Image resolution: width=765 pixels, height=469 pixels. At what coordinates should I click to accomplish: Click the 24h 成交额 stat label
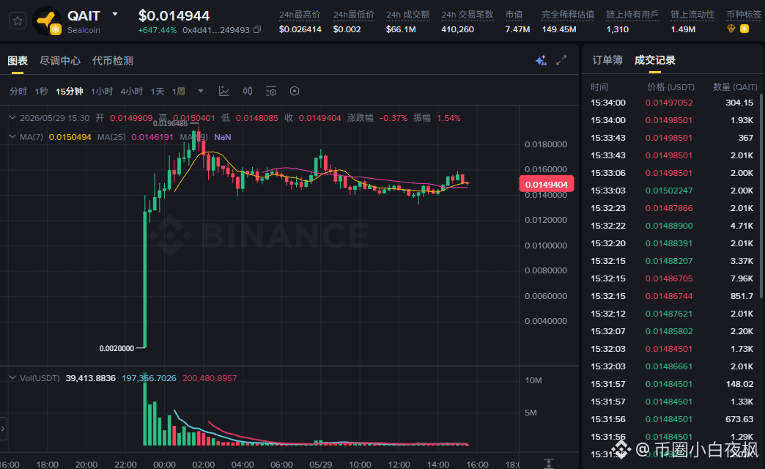tap(408, 15)
